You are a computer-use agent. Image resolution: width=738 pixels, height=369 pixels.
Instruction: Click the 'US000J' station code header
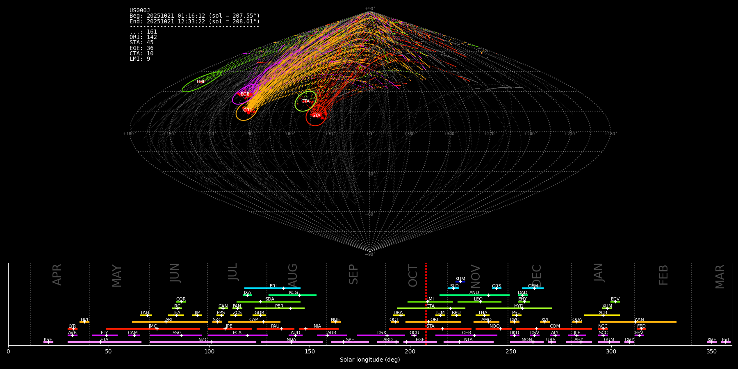[140, 11]
